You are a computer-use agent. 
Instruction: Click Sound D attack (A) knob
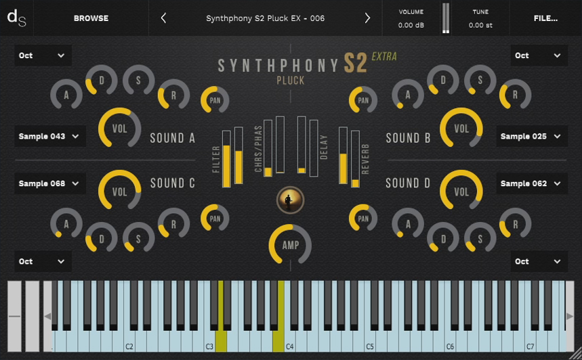408,223
